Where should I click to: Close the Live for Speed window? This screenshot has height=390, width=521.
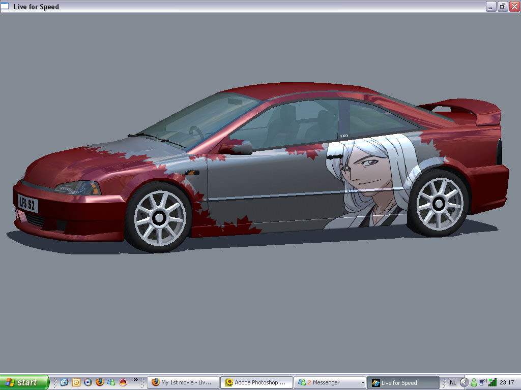coord(514,6)
